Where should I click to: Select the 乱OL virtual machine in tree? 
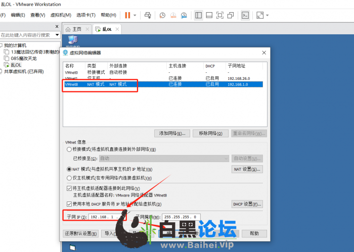16,65
